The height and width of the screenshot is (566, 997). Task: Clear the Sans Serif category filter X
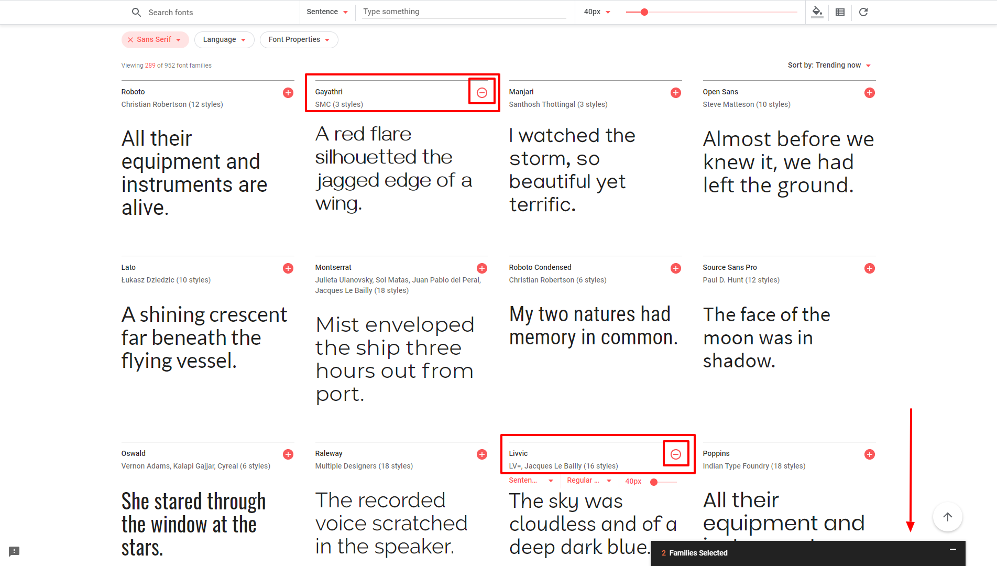click(130, 40)
